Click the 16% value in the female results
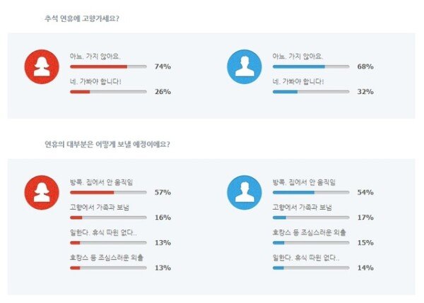 (163, 218)
